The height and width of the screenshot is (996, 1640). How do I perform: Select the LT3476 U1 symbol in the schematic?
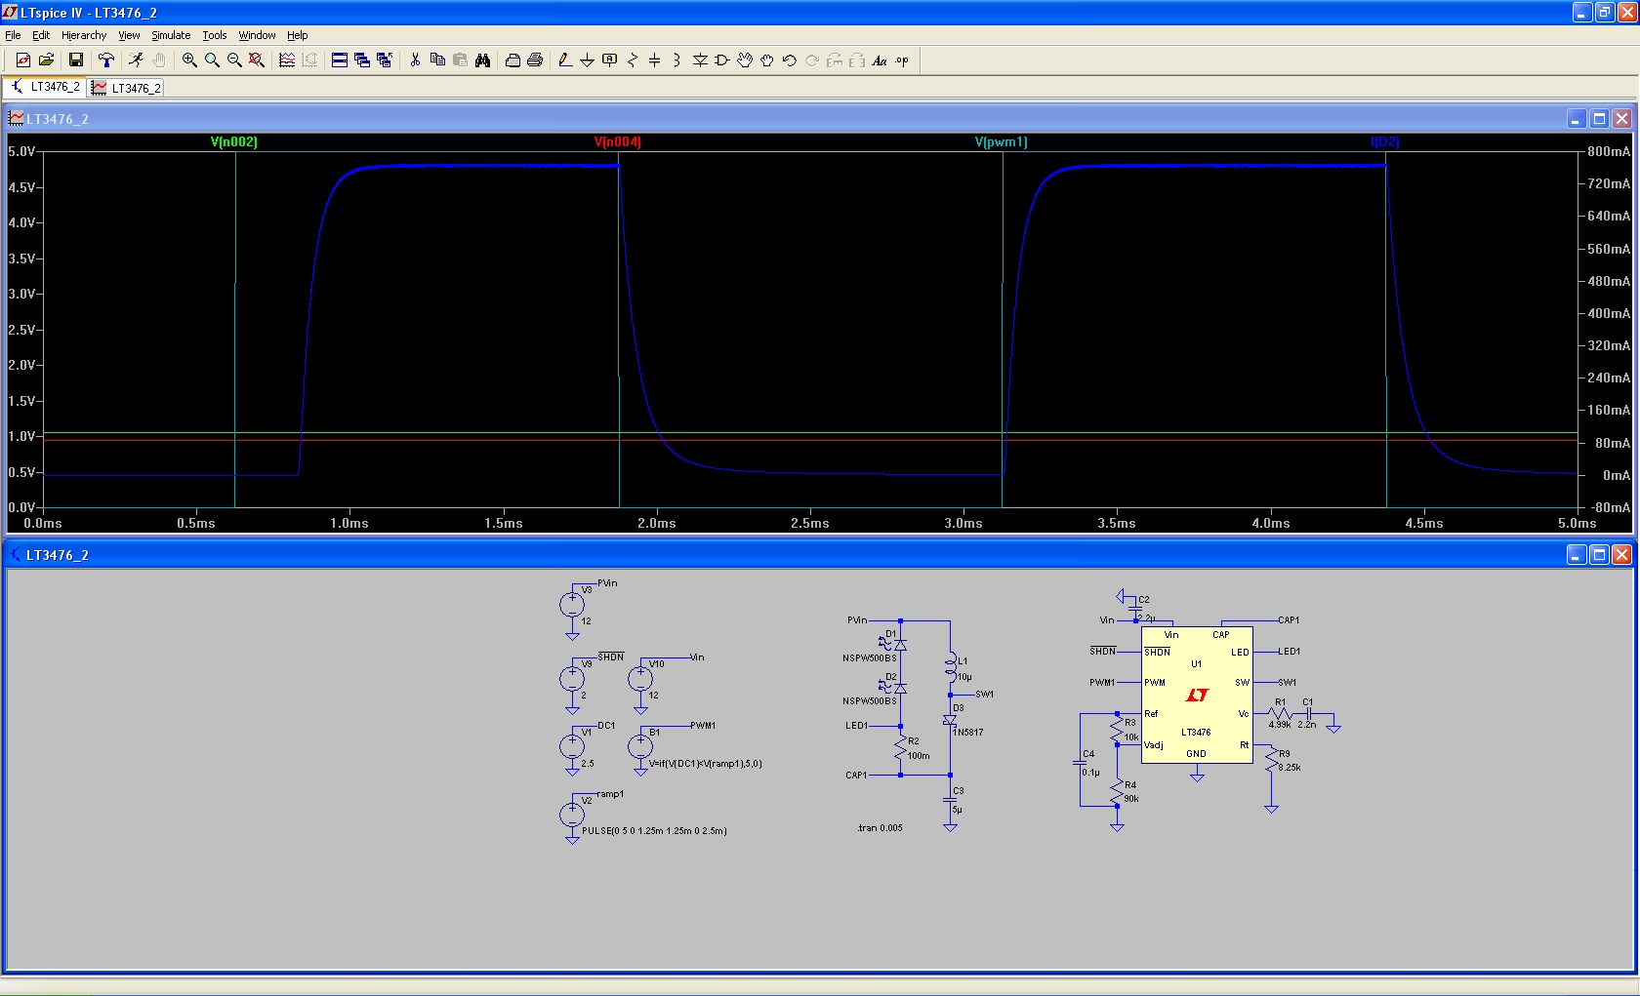tap(1196, 695)
